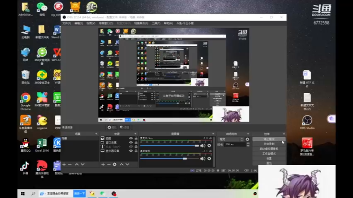Open source properties gear in sources toolbar
Image resolution: width=353 pixels, height=198 pixels.
(115, 164)
